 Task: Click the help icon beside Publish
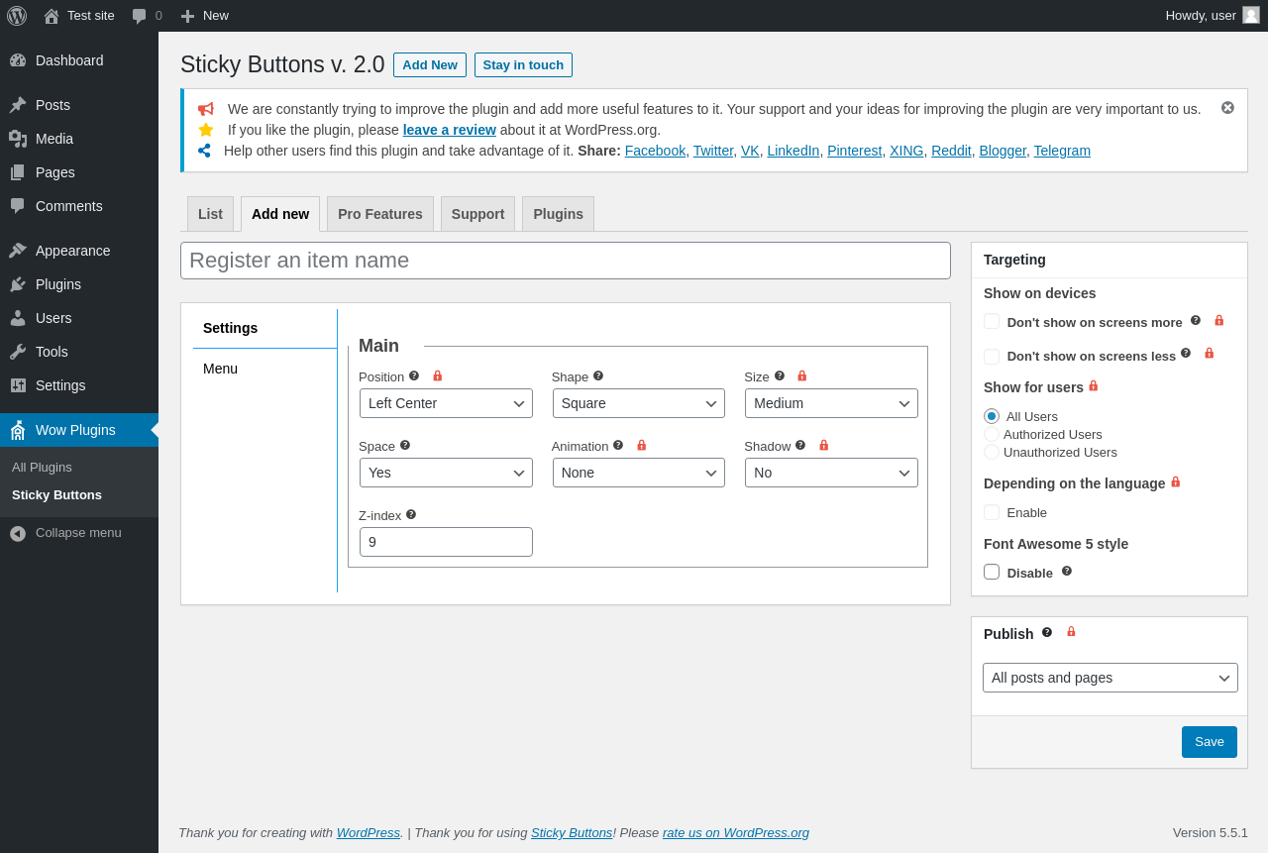(1047, 632)
